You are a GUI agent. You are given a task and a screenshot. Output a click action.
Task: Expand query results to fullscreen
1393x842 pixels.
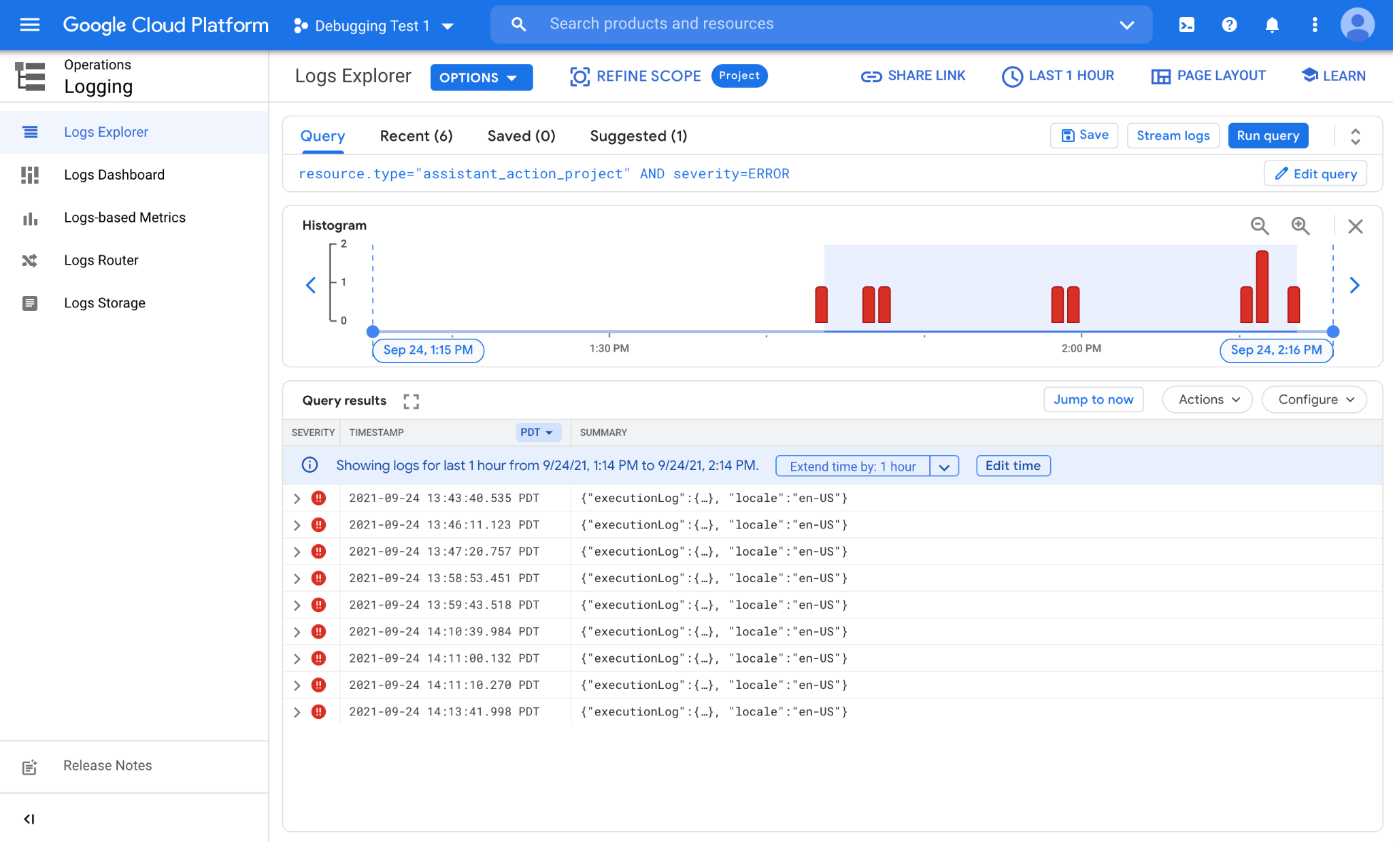[x=411, y=401]
